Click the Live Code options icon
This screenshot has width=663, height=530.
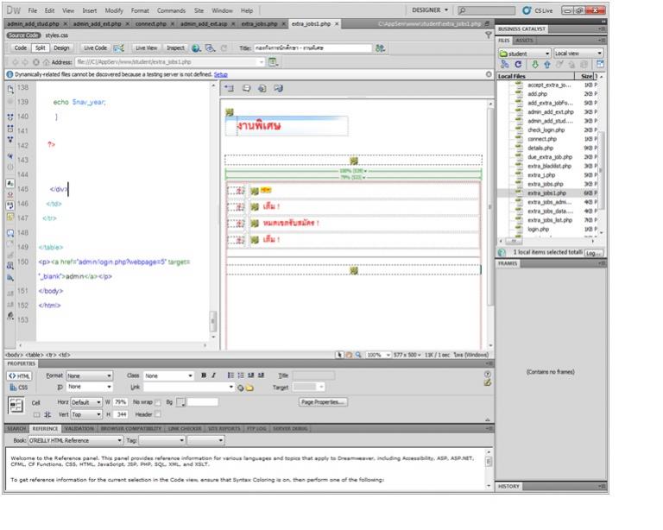point(119,48)
